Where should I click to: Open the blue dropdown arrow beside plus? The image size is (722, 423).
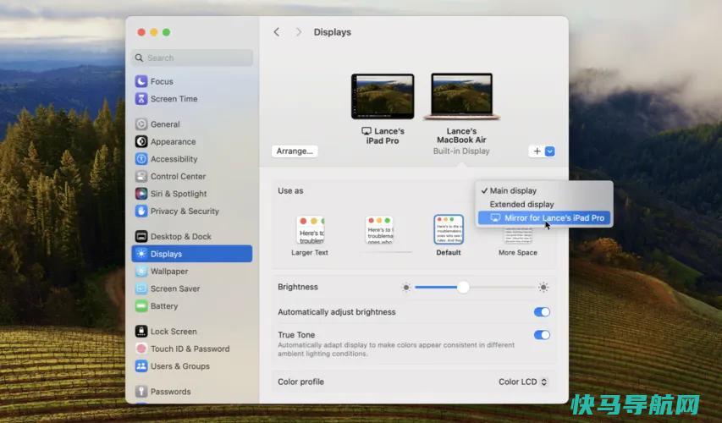550,151
